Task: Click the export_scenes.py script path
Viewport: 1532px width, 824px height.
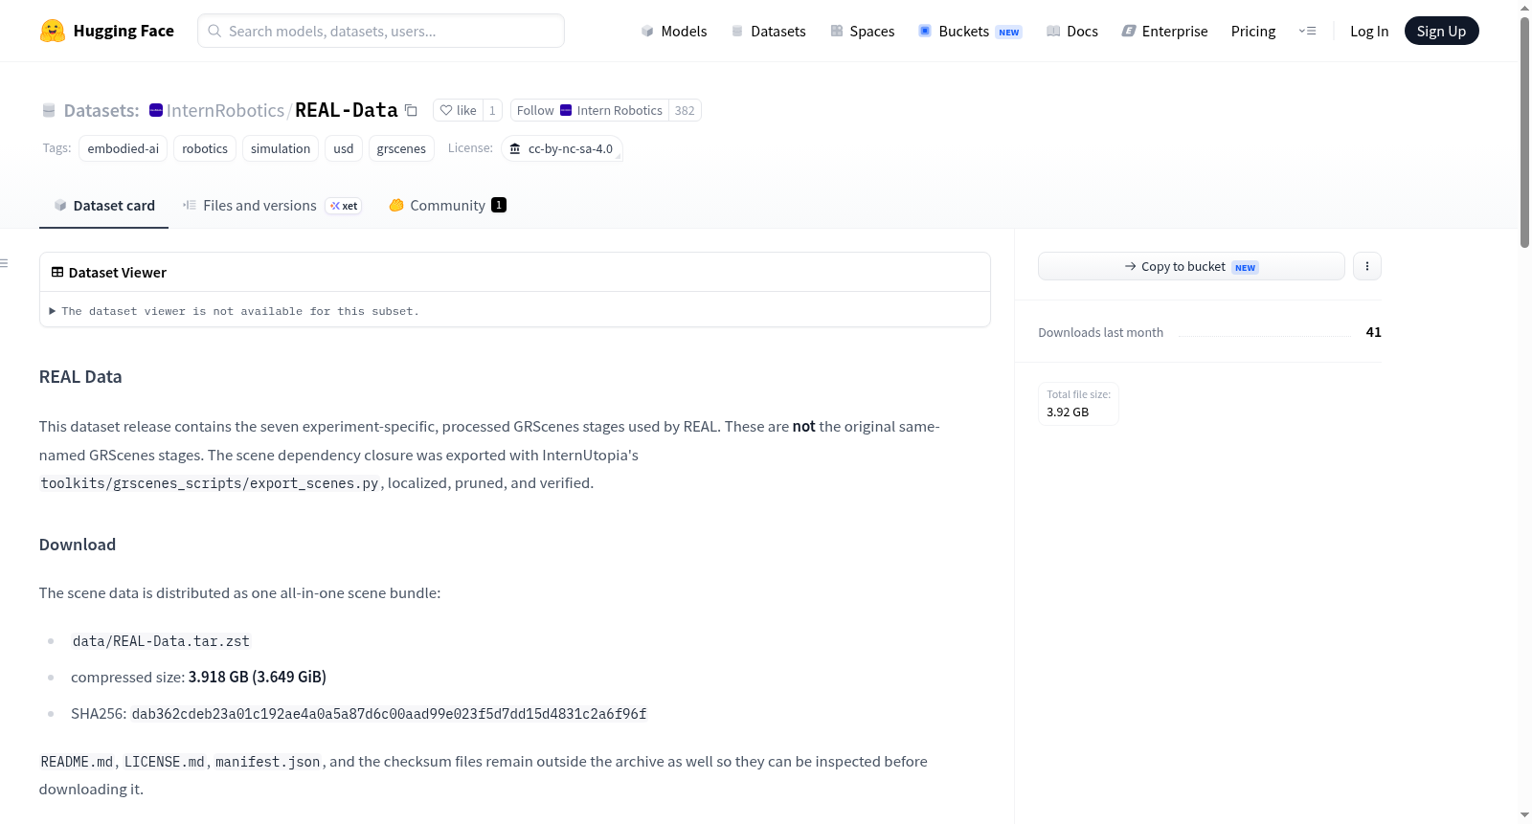Action: pyautogui.click(x=210, y=483)
